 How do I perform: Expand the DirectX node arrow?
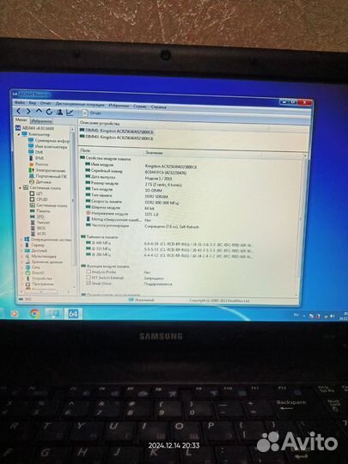click(x=22, y=273)
